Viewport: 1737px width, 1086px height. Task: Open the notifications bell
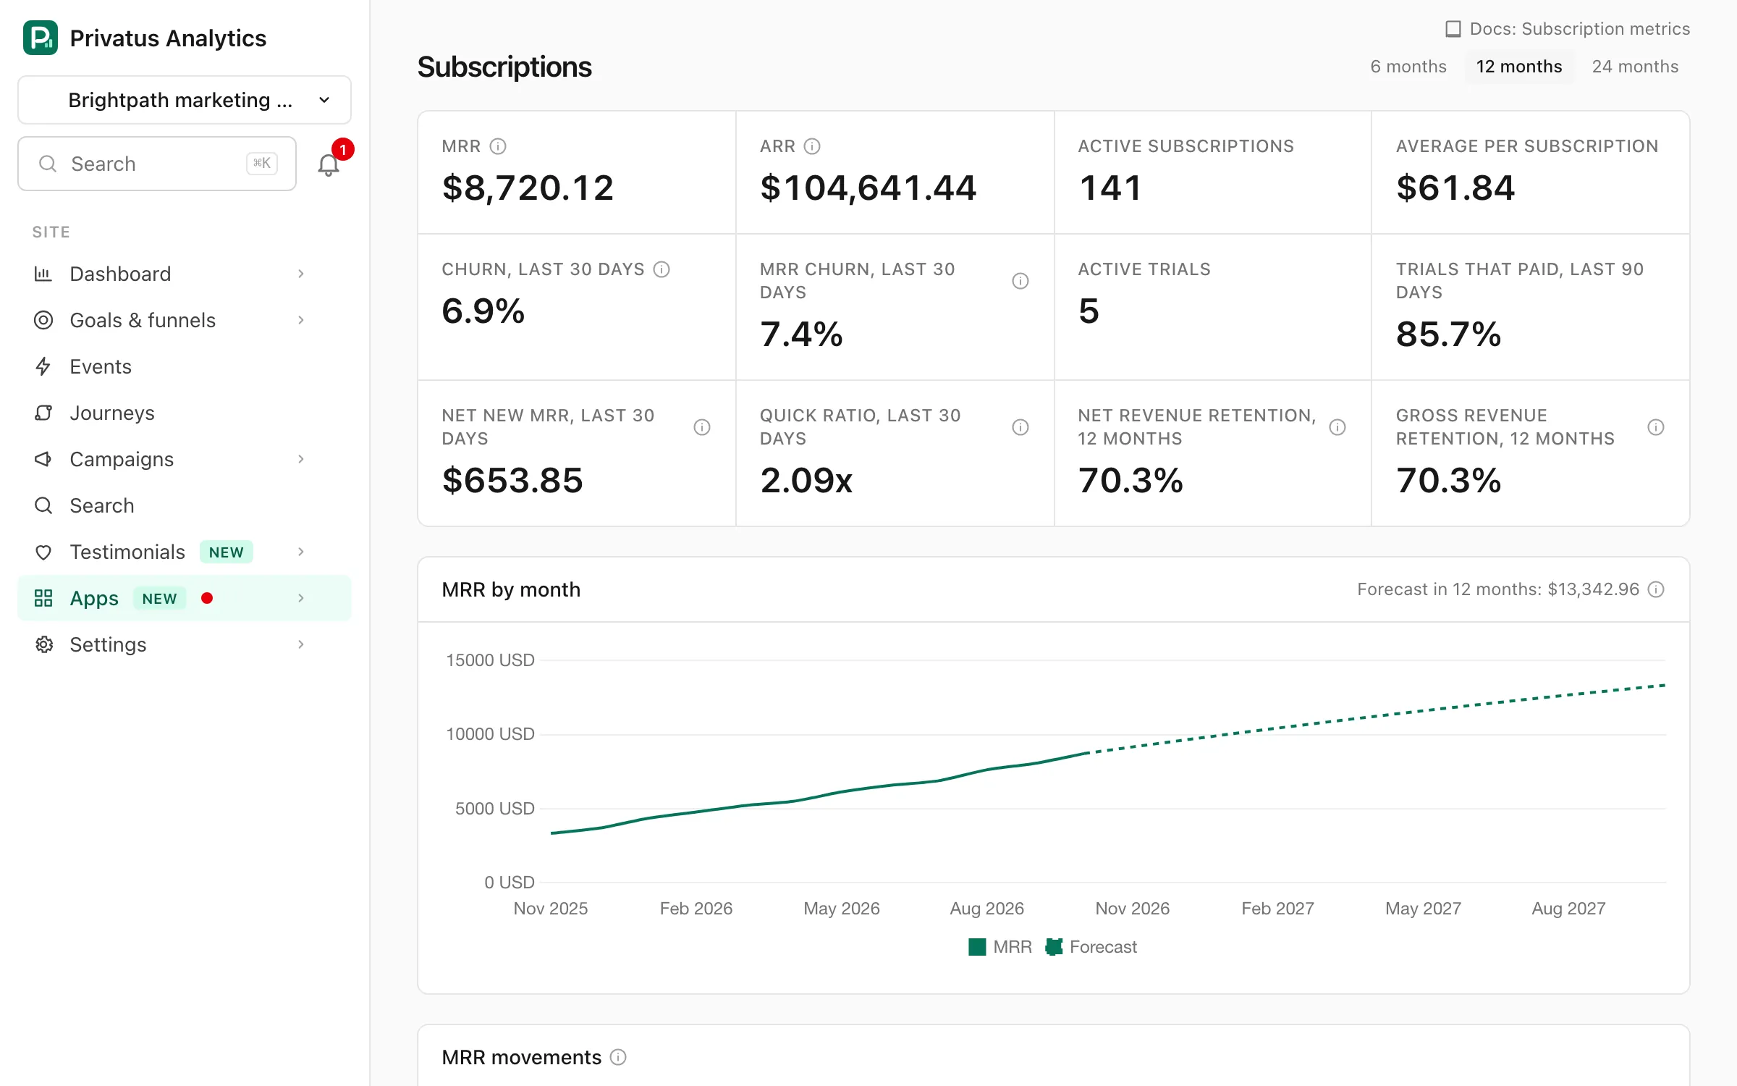(329, 165)
